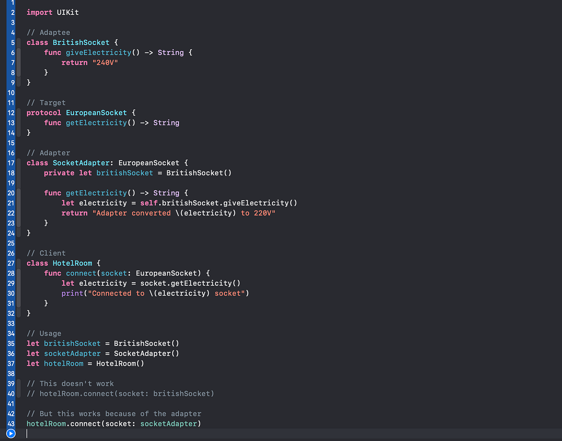Click line number 35 in the gutter
This screenshot has height=441, width=562.
pos(11,343)
